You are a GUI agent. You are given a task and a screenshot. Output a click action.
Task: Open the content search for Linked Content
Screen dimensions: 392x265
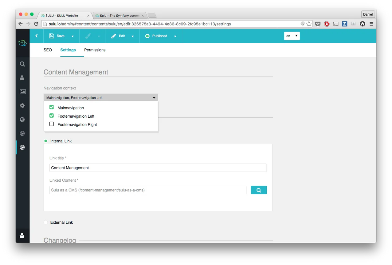click(x=258, y=190)
